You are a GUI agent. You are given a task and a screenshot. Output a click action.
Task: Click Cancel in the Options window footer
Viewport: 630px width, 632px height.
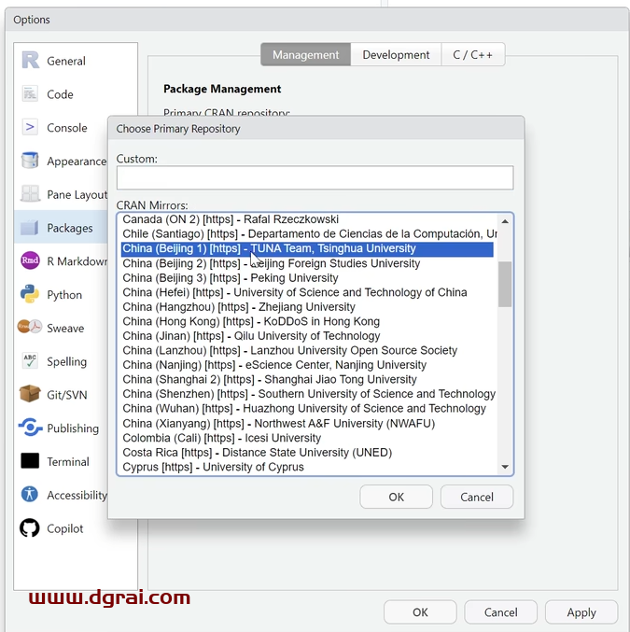click(x=500, y=611)
